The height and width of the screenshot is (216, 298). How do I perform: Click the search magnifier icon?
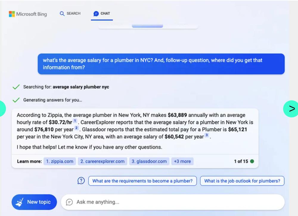[x=62, y=13]
